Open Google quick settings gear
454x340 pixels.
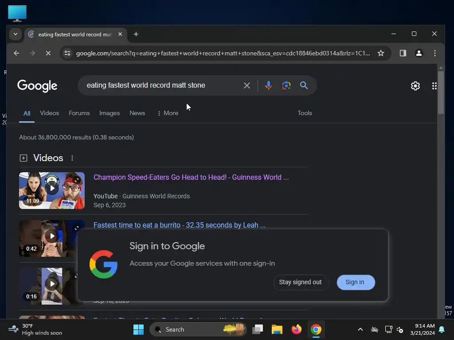(x=415, y=86)
